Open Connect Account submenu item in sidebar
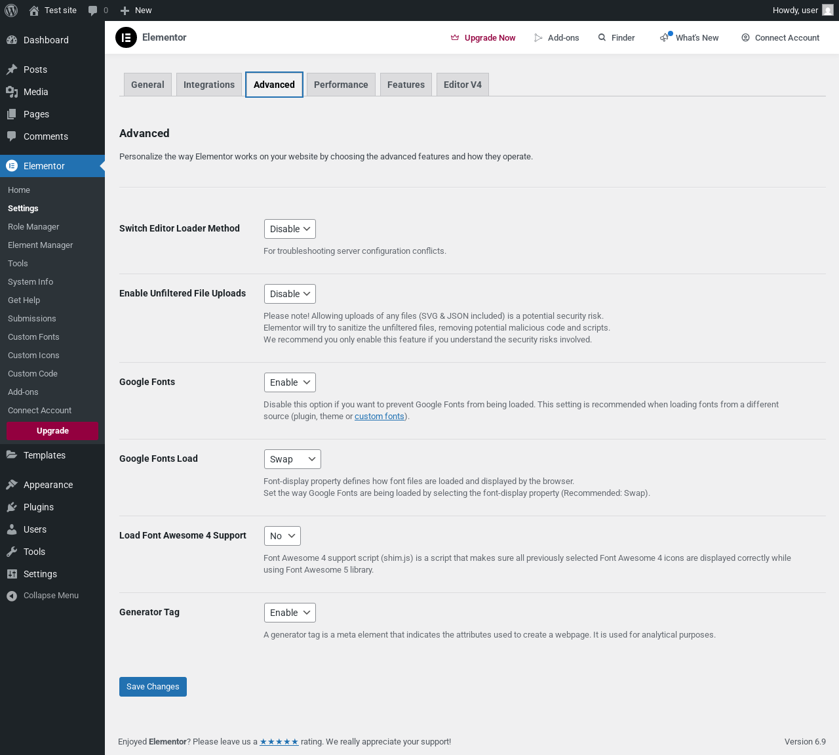 point(40,411)
